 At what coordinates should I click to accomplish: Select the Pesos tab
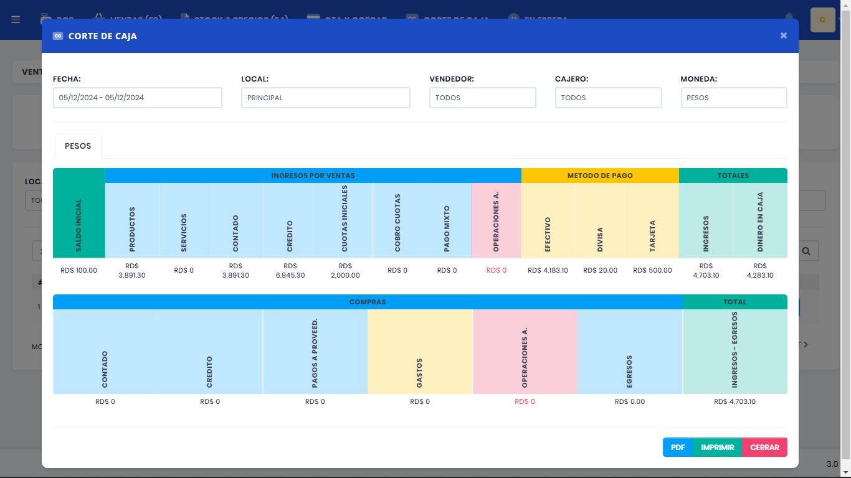point(78,146)
